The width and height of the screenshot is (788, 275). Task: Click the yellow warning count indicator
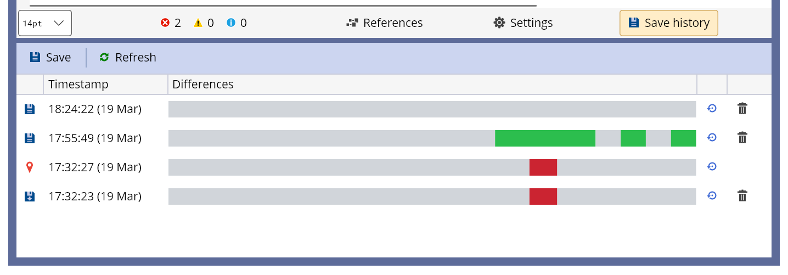[204, 23]
